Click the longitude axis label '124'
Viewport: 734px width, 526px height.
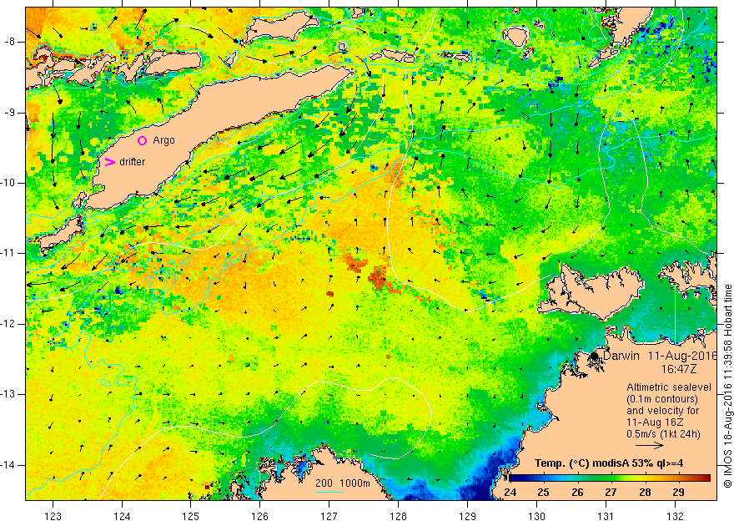pyautogui.click(x=122, y=516)
